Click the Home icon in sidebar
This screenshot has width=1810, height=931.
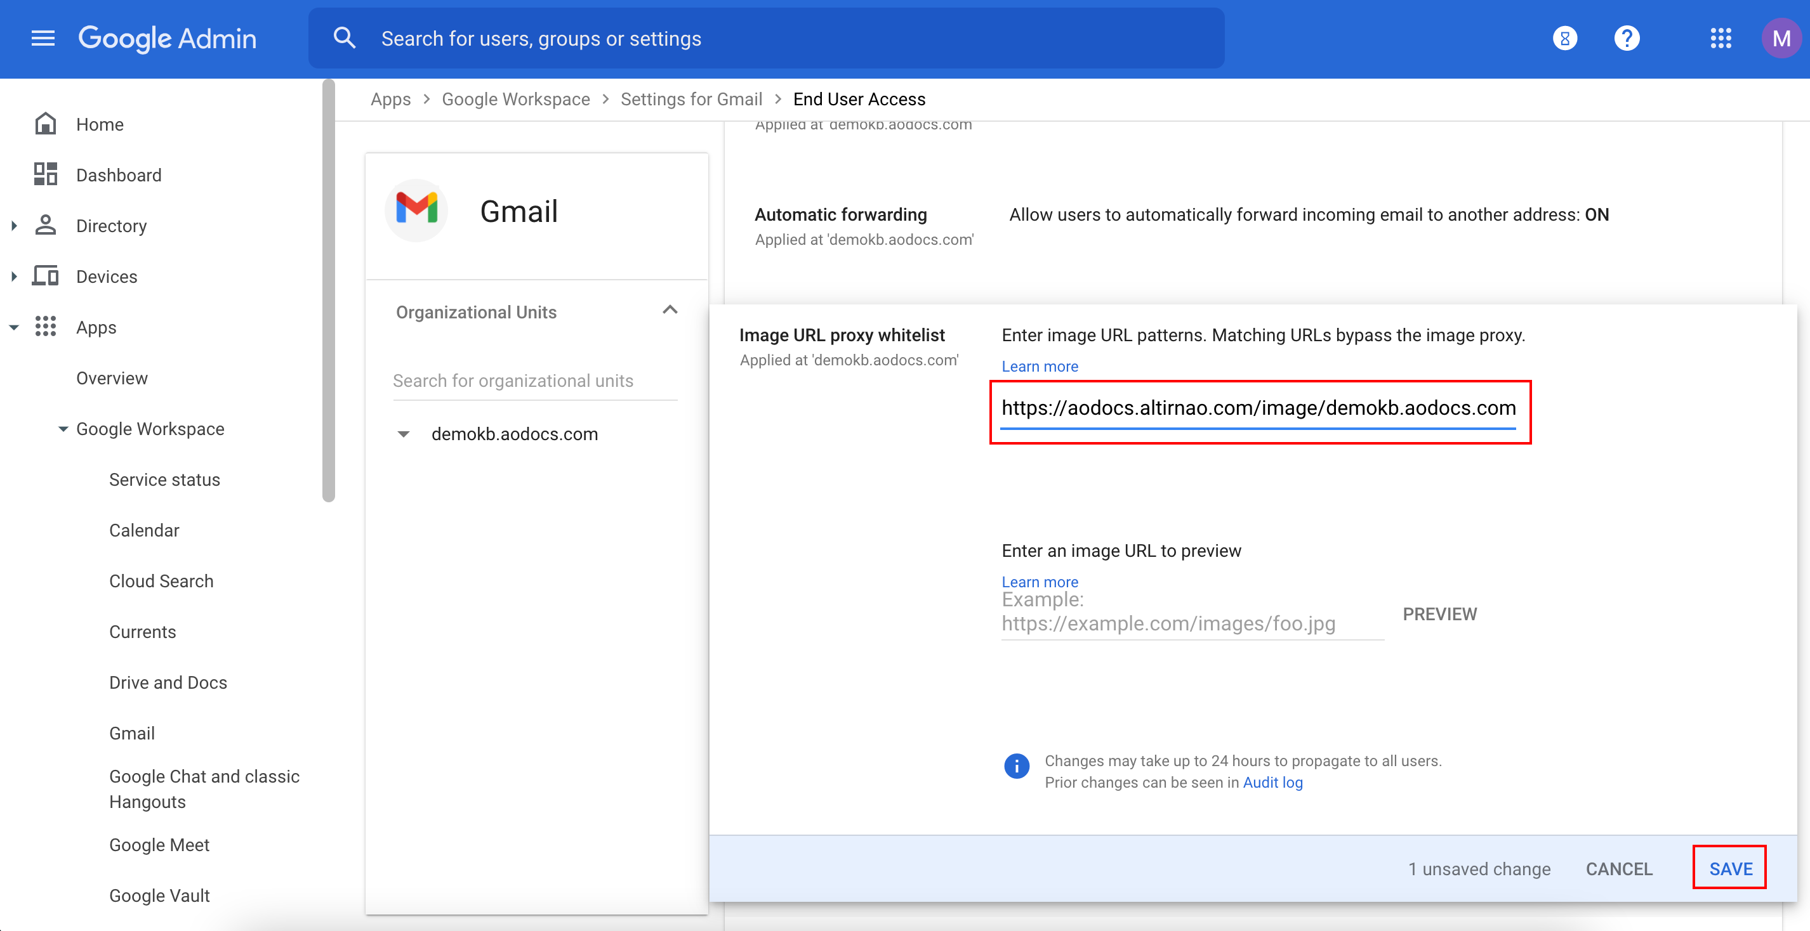[x=46, y=124]
